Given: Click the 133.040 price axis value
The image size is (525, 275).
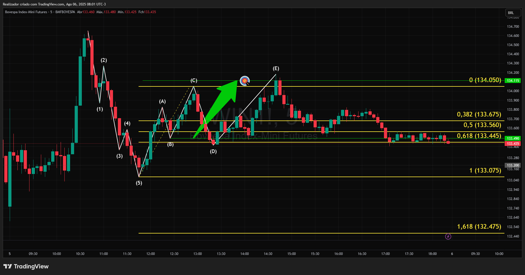Looking at the screenshot, I should point(513,180).
